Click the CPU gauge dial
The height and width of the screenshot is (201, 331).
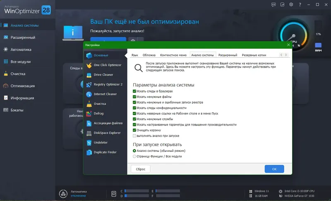coord(293,35)
